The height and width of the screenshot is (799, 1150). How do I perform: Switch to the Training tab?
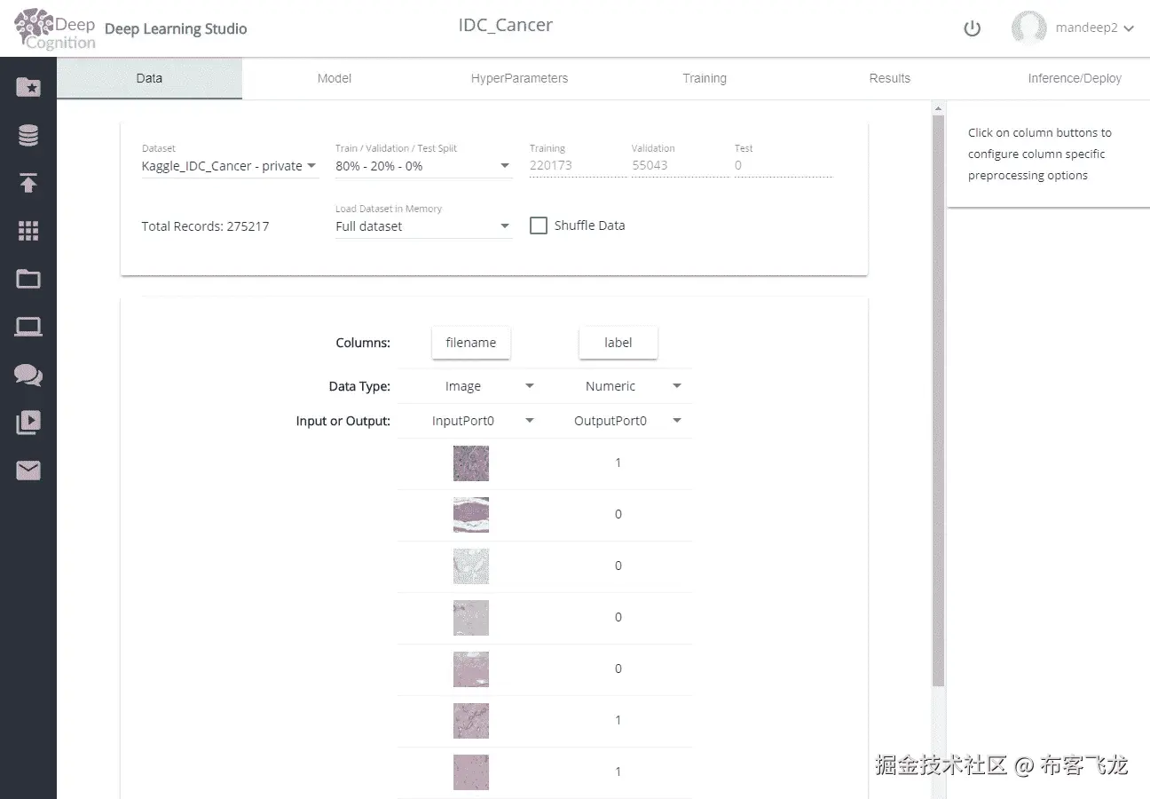click(705, 78)
